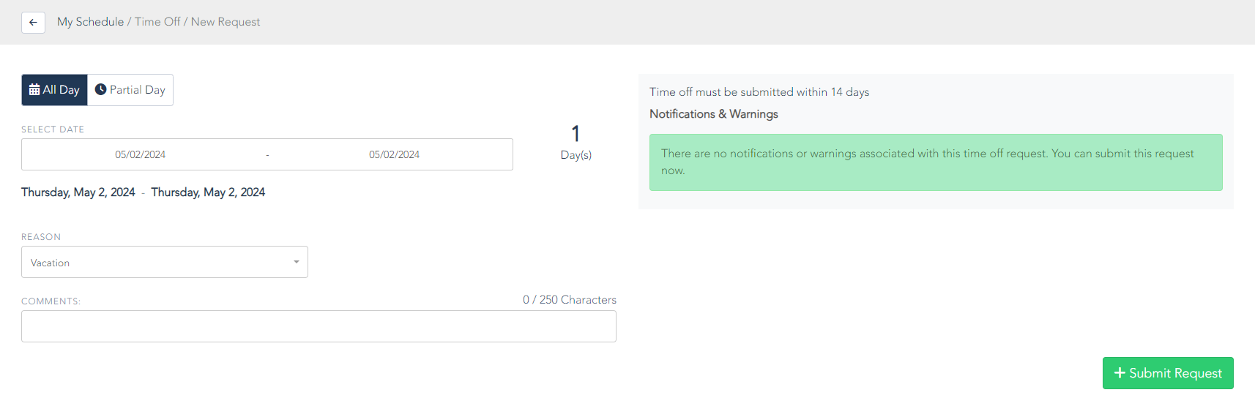
Task: Go to Time Off breadcrumb
Action: [157, 22]
